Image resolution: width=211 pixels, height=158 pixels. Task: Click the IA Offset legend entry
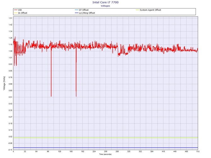(x=20, y=13)
